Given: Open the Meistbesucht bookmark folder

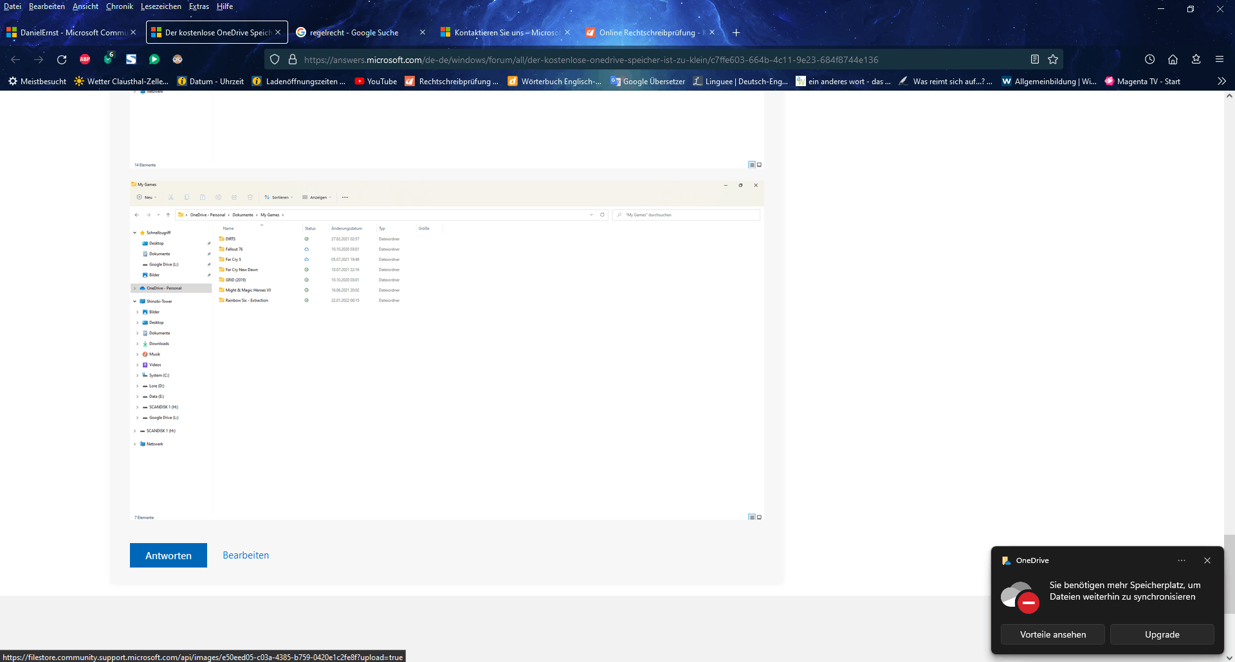Looking at the screenshot, I should tap(37, 82).
